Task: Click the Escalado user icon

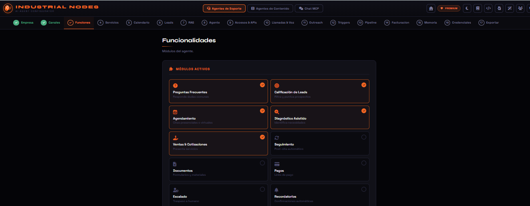Action: click(176, 190)
